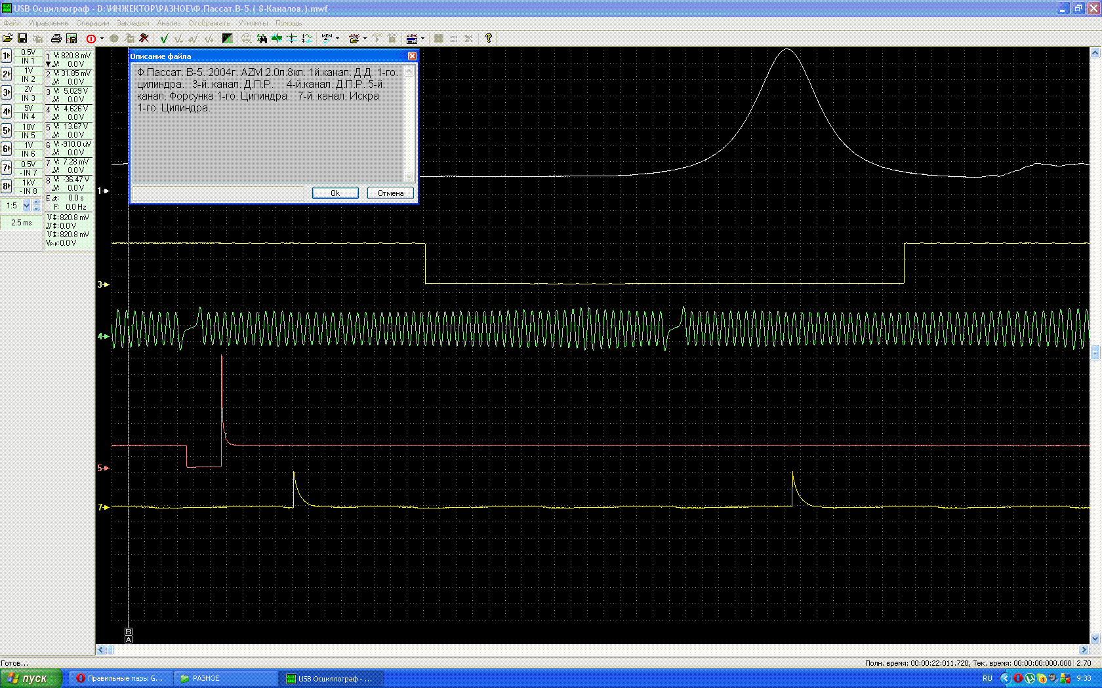Click the crossed tools icon in toolbar
1102x688 pixels.
point(144,39)
